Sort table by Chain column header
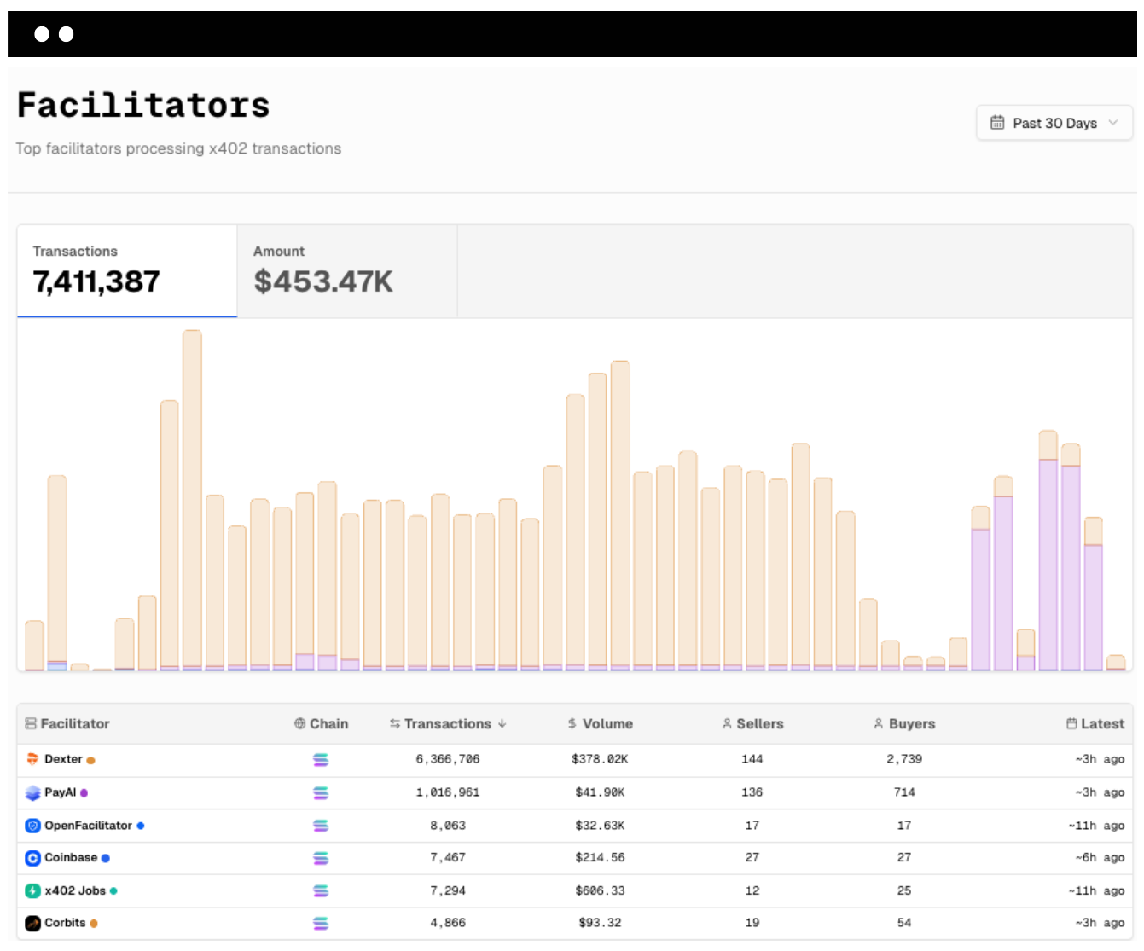 322,723
